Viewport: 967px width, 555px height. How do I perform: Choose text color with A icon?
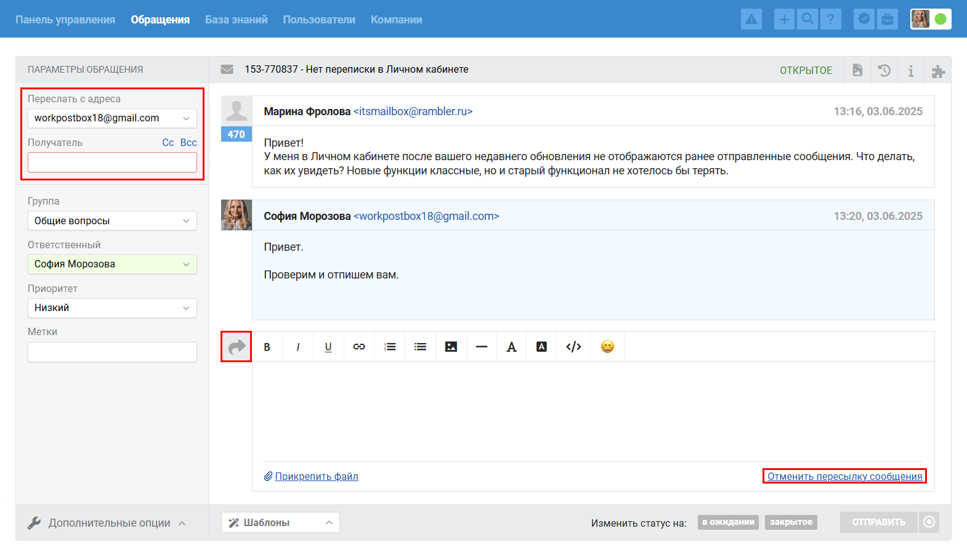[x=511, y=347]
